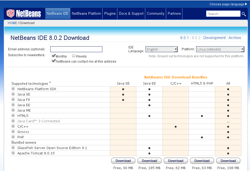Click info icon beside GlassFish Server Open Source Edition

coord(13,148)
